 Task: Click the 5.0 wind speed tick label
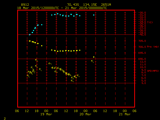click(144, 80)
